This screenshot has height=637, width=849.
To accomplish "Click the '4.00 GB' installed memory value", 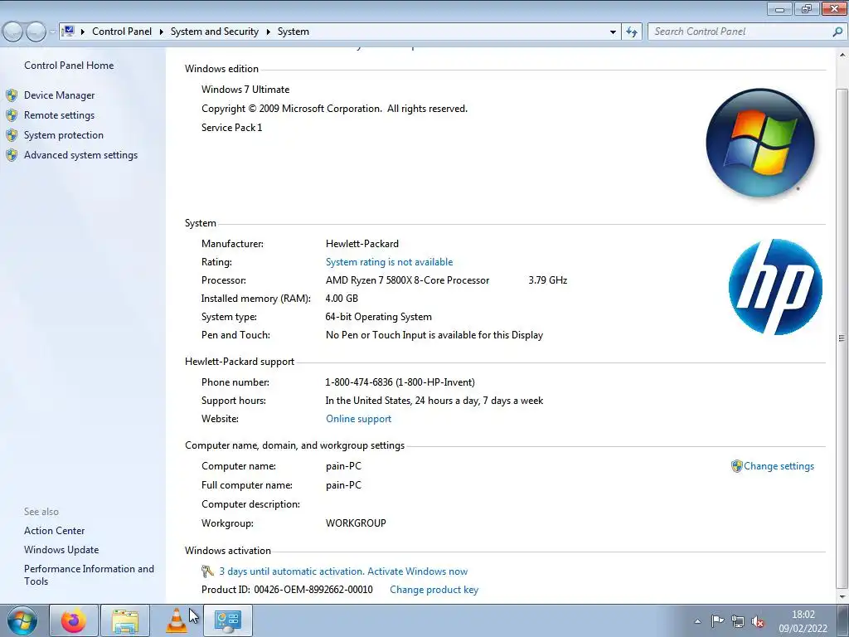I will click(x=342, y=299).
